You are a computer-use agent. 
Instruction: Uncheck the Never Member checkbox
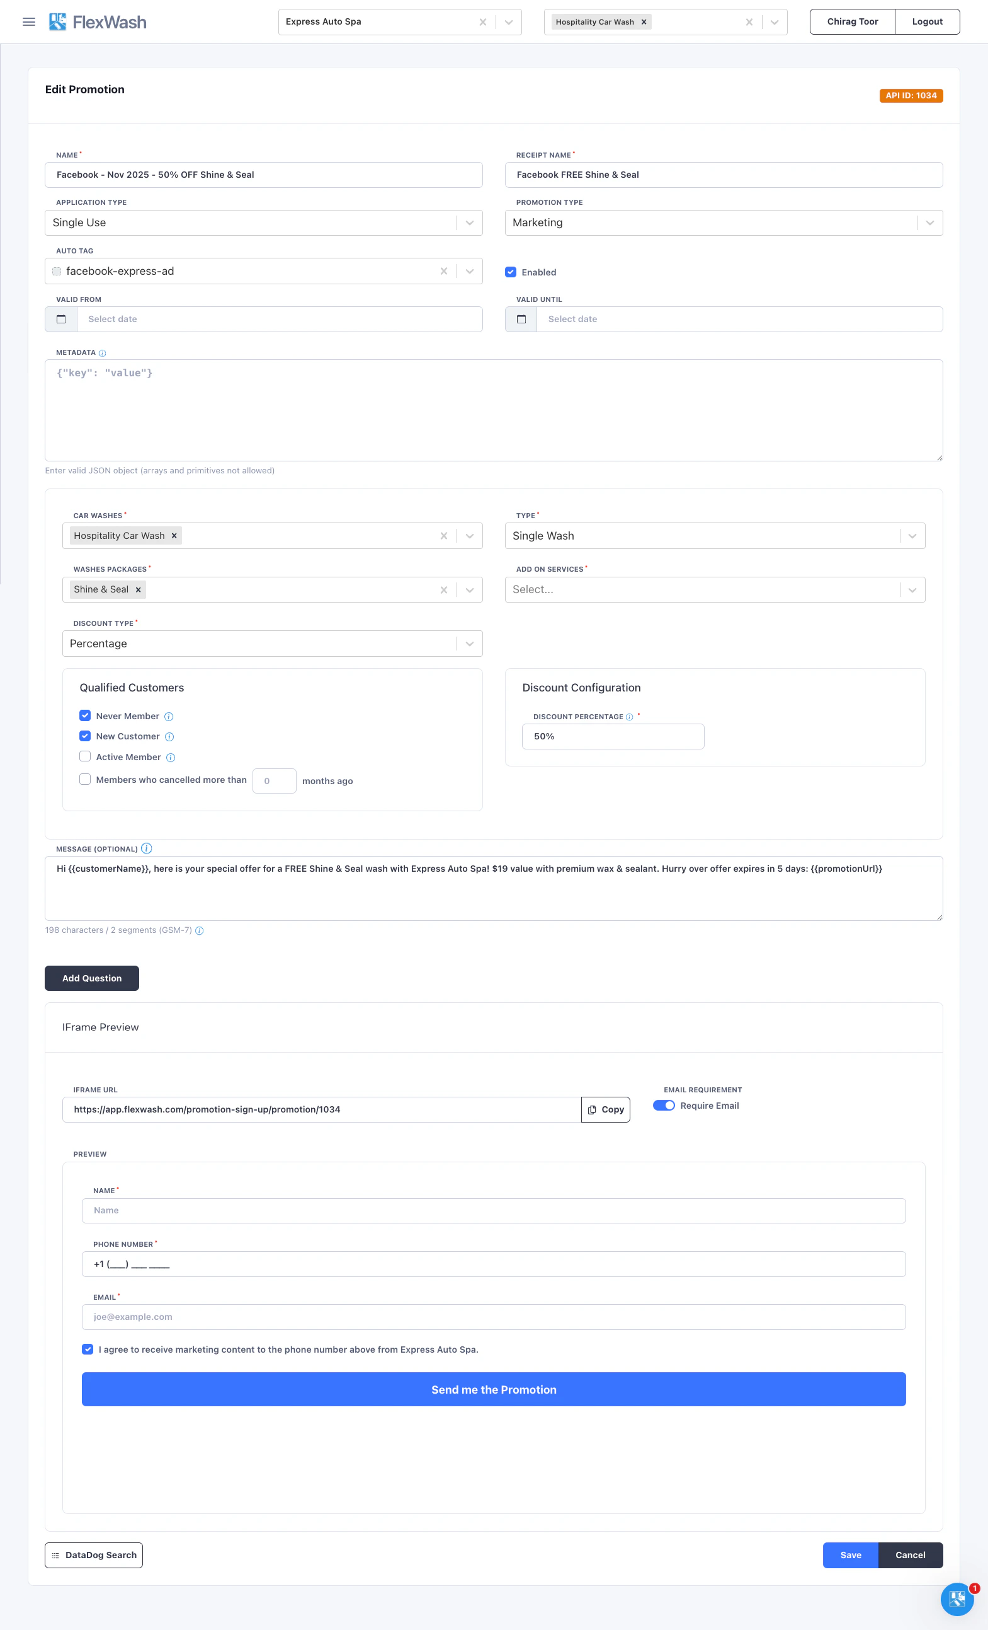pos(85,716)
